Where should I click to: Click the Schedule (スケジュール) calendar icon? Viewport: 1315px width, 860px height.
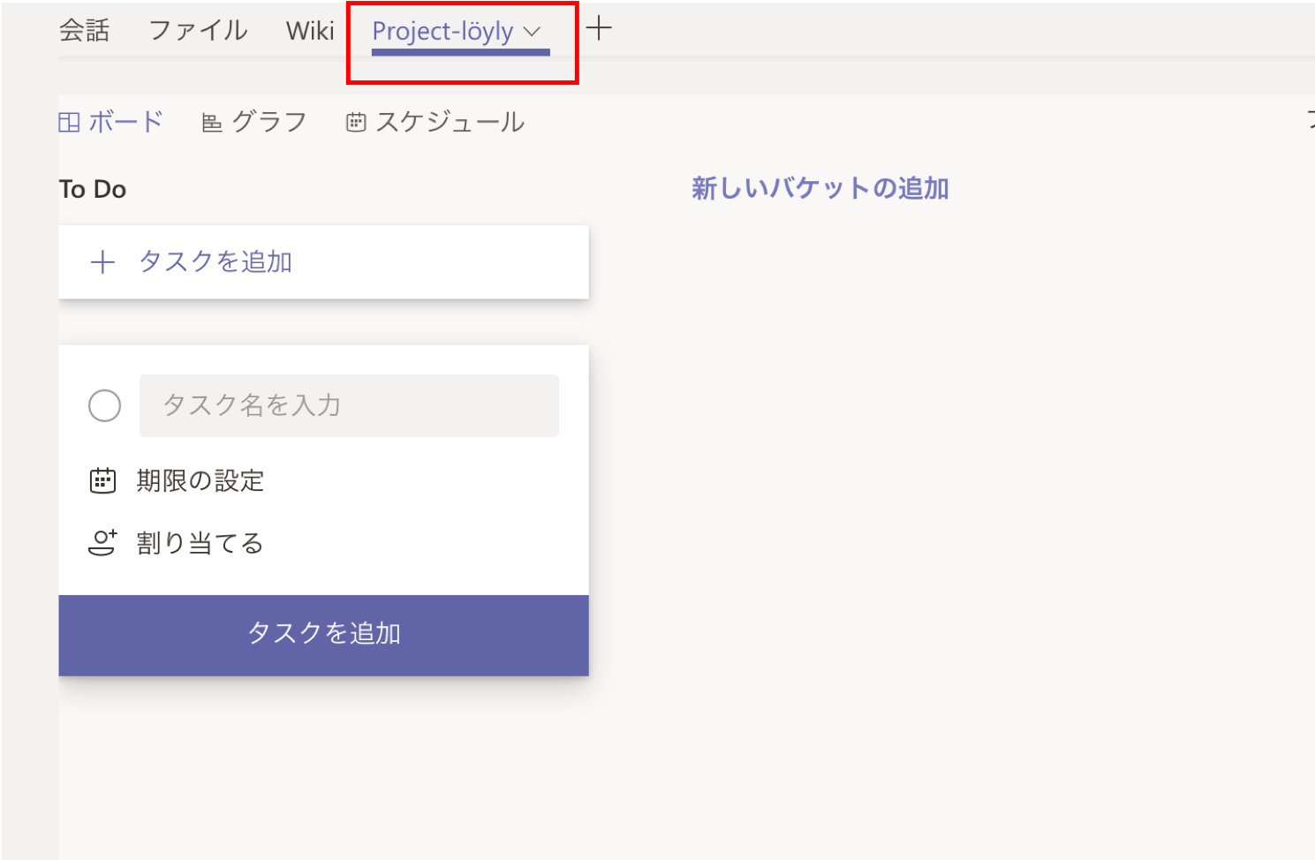356,123
